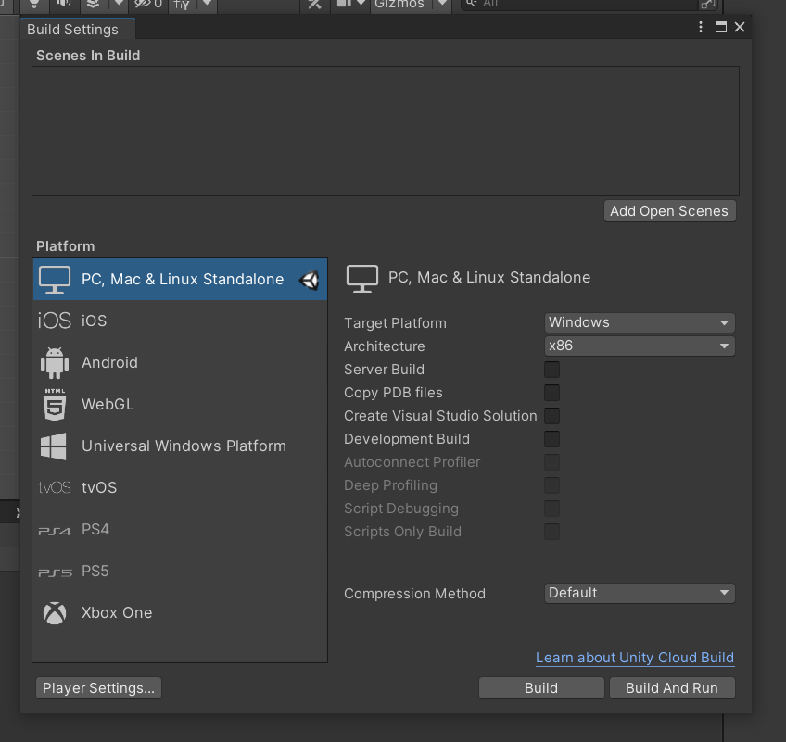Viewport: 786px width, 742px height.
Task: Select Universal Windows Platform label text
Action: coord(184,446)
